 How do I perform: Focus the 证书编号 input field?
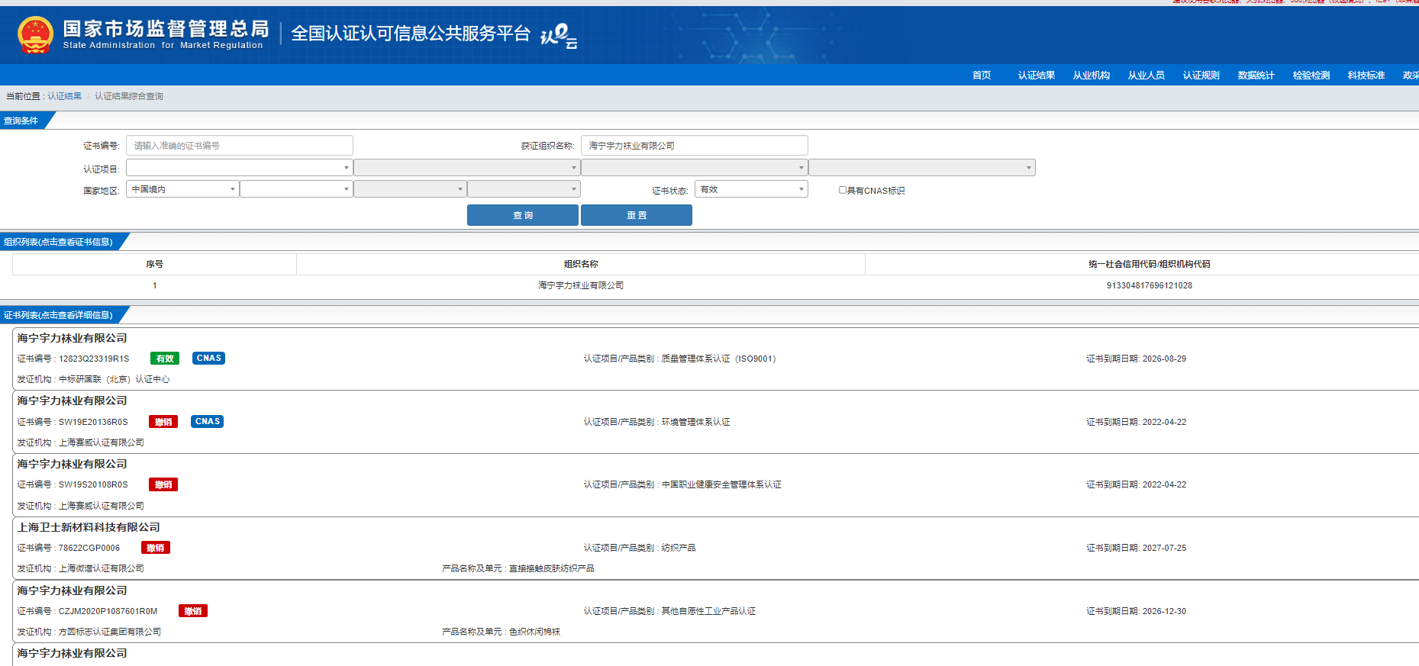(x=239, y=146)
